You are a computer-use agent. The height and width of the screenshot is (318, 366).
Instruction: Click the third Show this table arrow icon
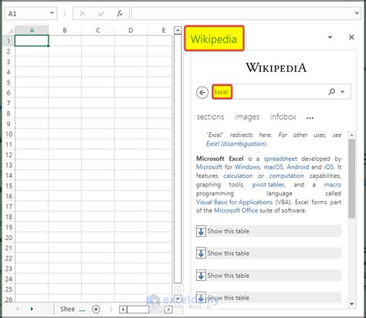(201, 275)
